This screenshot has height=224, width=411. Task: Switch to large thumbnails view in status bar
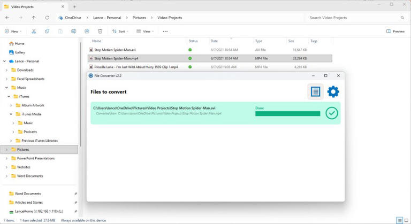tap(406, 220)
